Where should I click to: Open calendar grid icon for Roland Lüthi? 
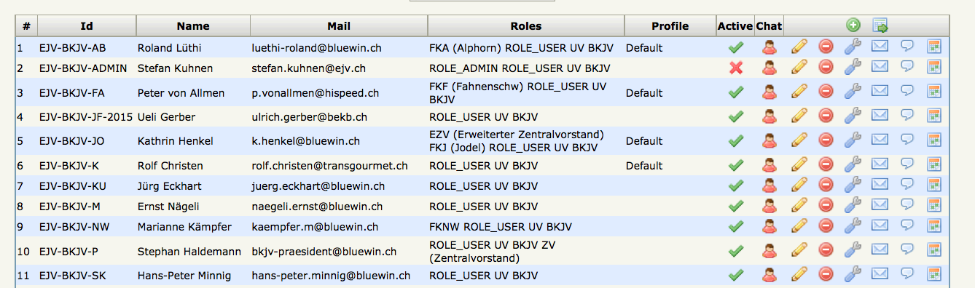point(934,47)
